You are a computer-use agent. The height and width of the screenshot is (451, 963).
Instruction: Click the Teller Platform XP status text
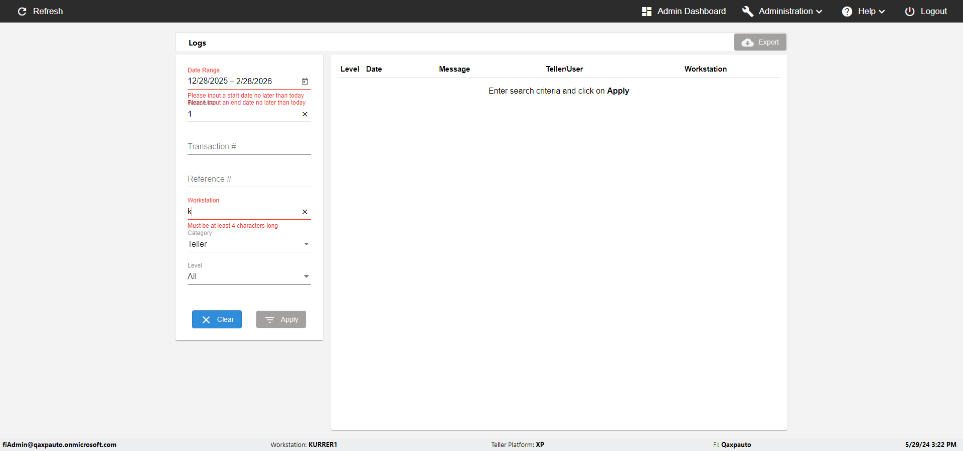pyautogui.click(x=518, y=444)
